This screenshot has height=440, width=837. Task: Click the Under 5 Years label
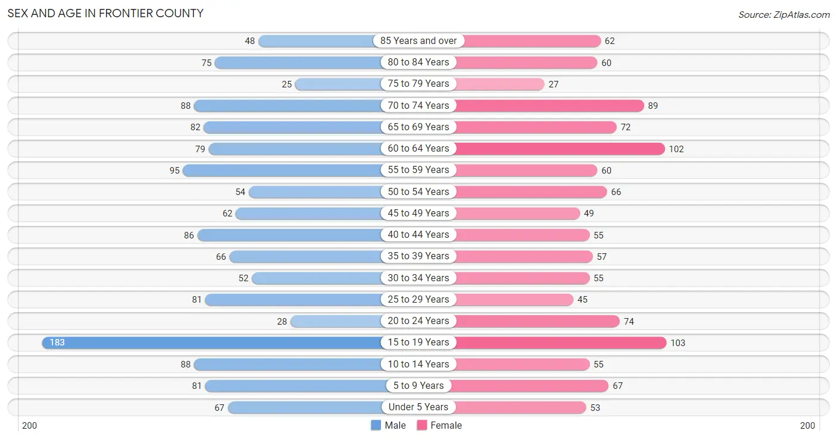pos(418,407)
